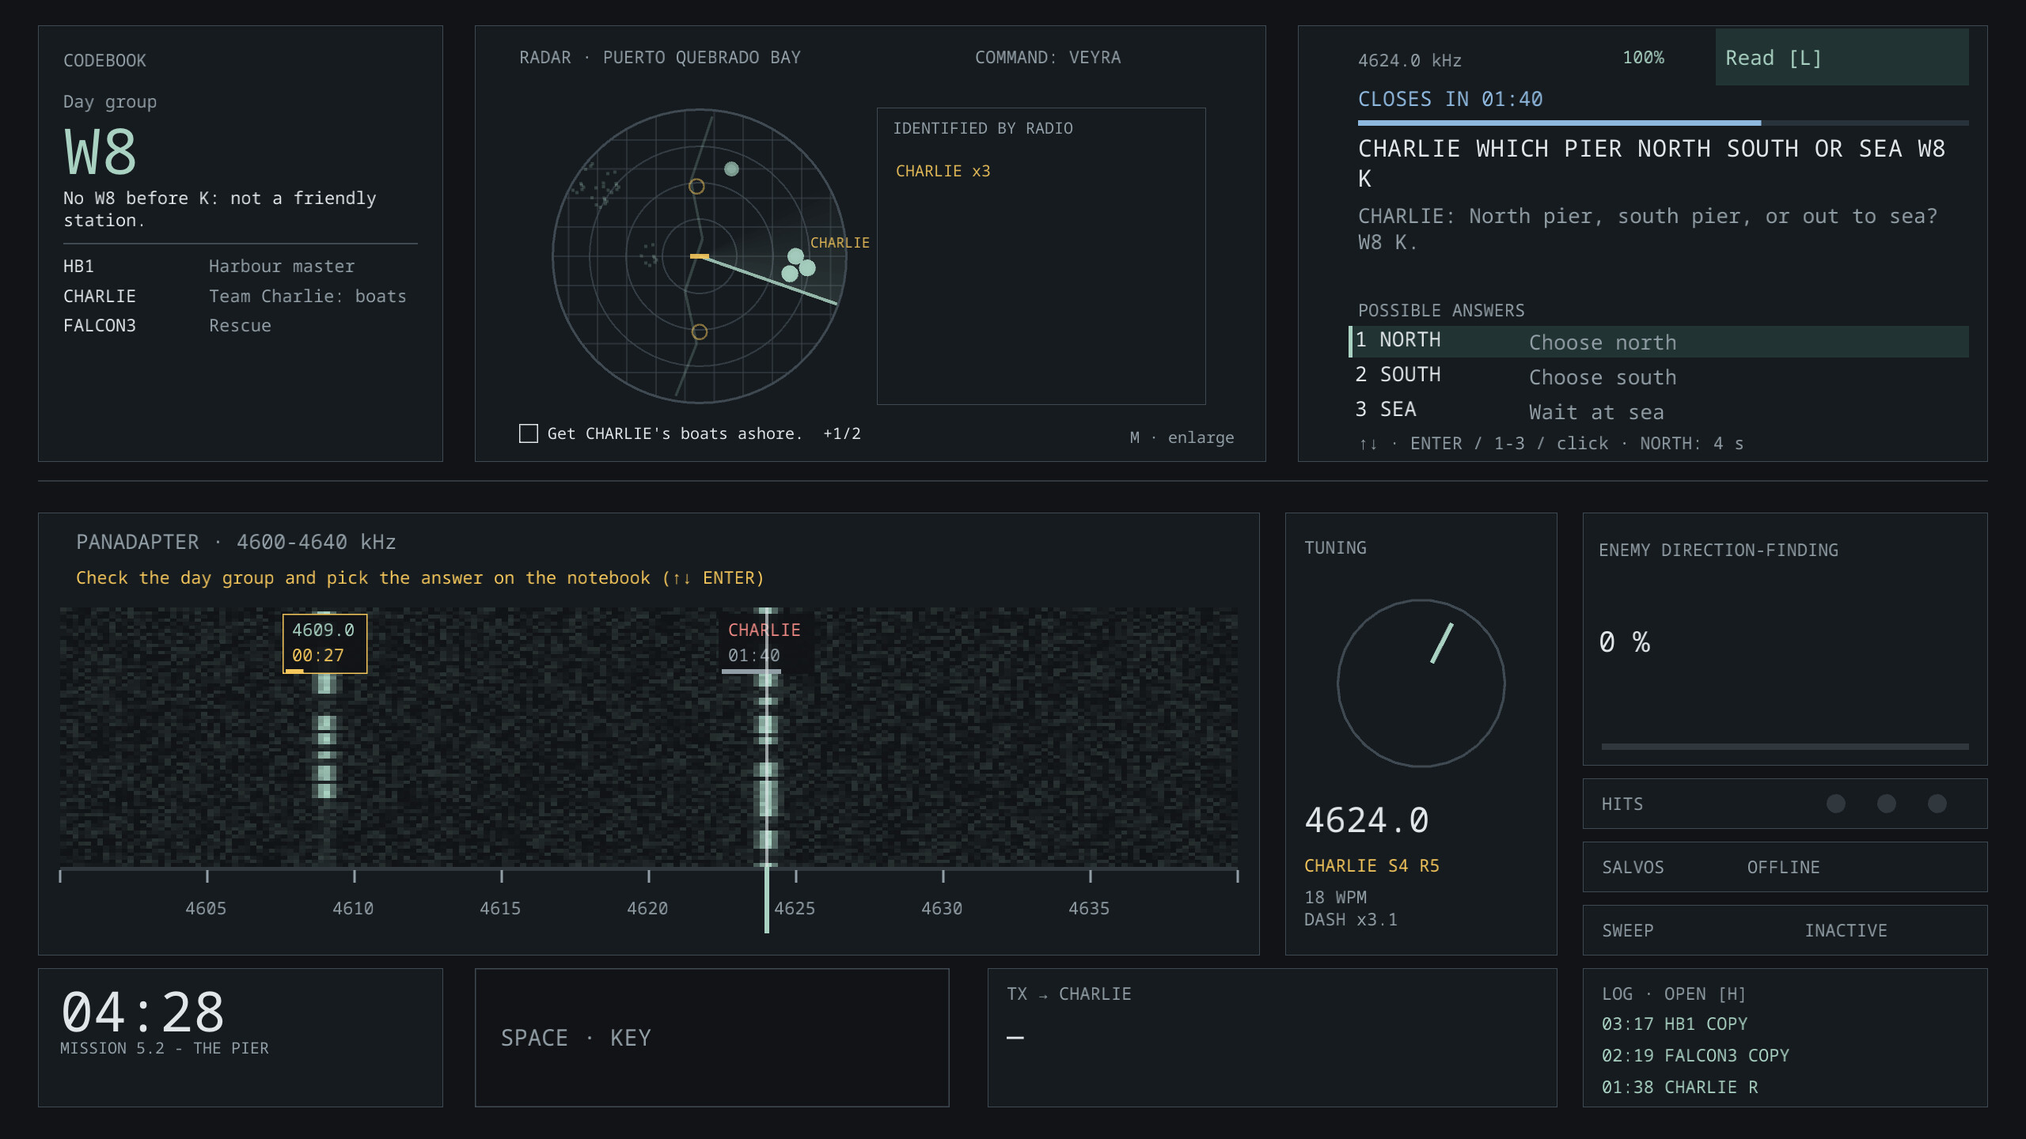Click the SPACE KEY morse button
The width and height of the screenshot is (2026, 1139).
click(711, 1038)
